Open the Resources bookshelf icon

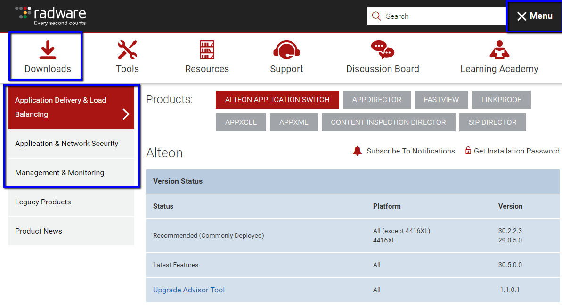point(207,50)
